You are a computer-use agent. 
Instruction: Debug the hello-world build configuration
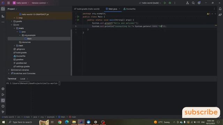(x=170, y=3)
